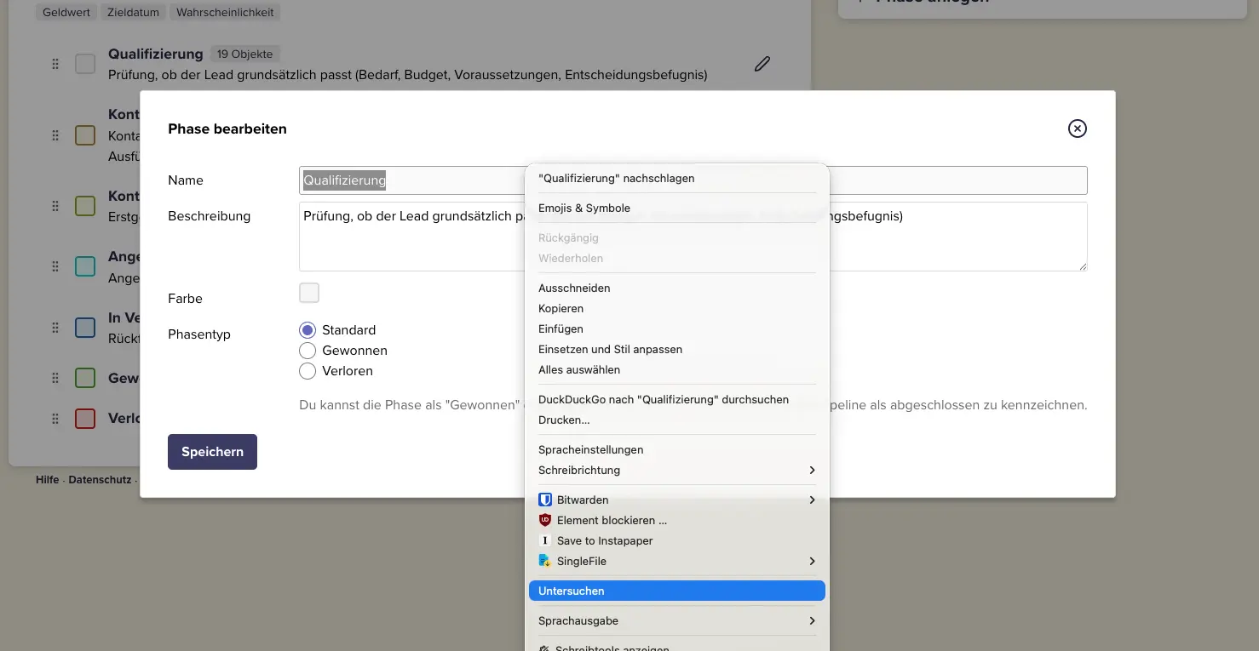1259x651 pixels.
Task: Open the Farbe color swatch
Action: [x=309, y=294]
